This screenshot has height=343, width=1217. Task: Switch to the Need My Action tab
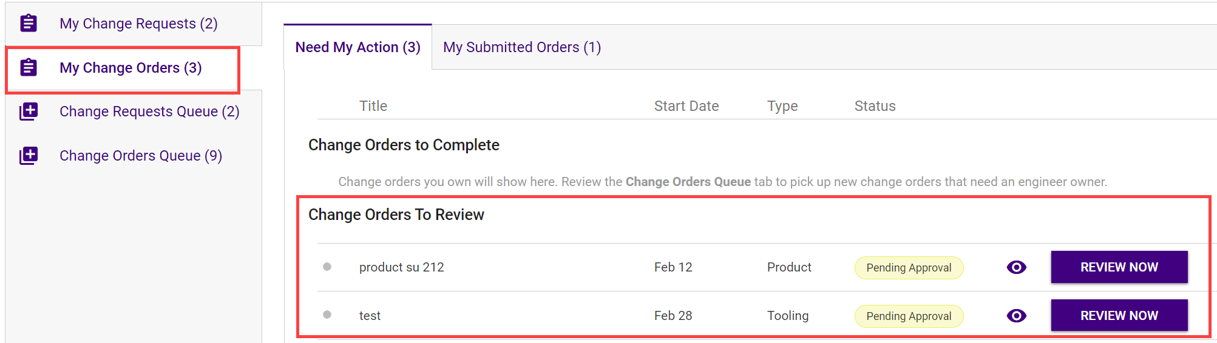[358, 47]
